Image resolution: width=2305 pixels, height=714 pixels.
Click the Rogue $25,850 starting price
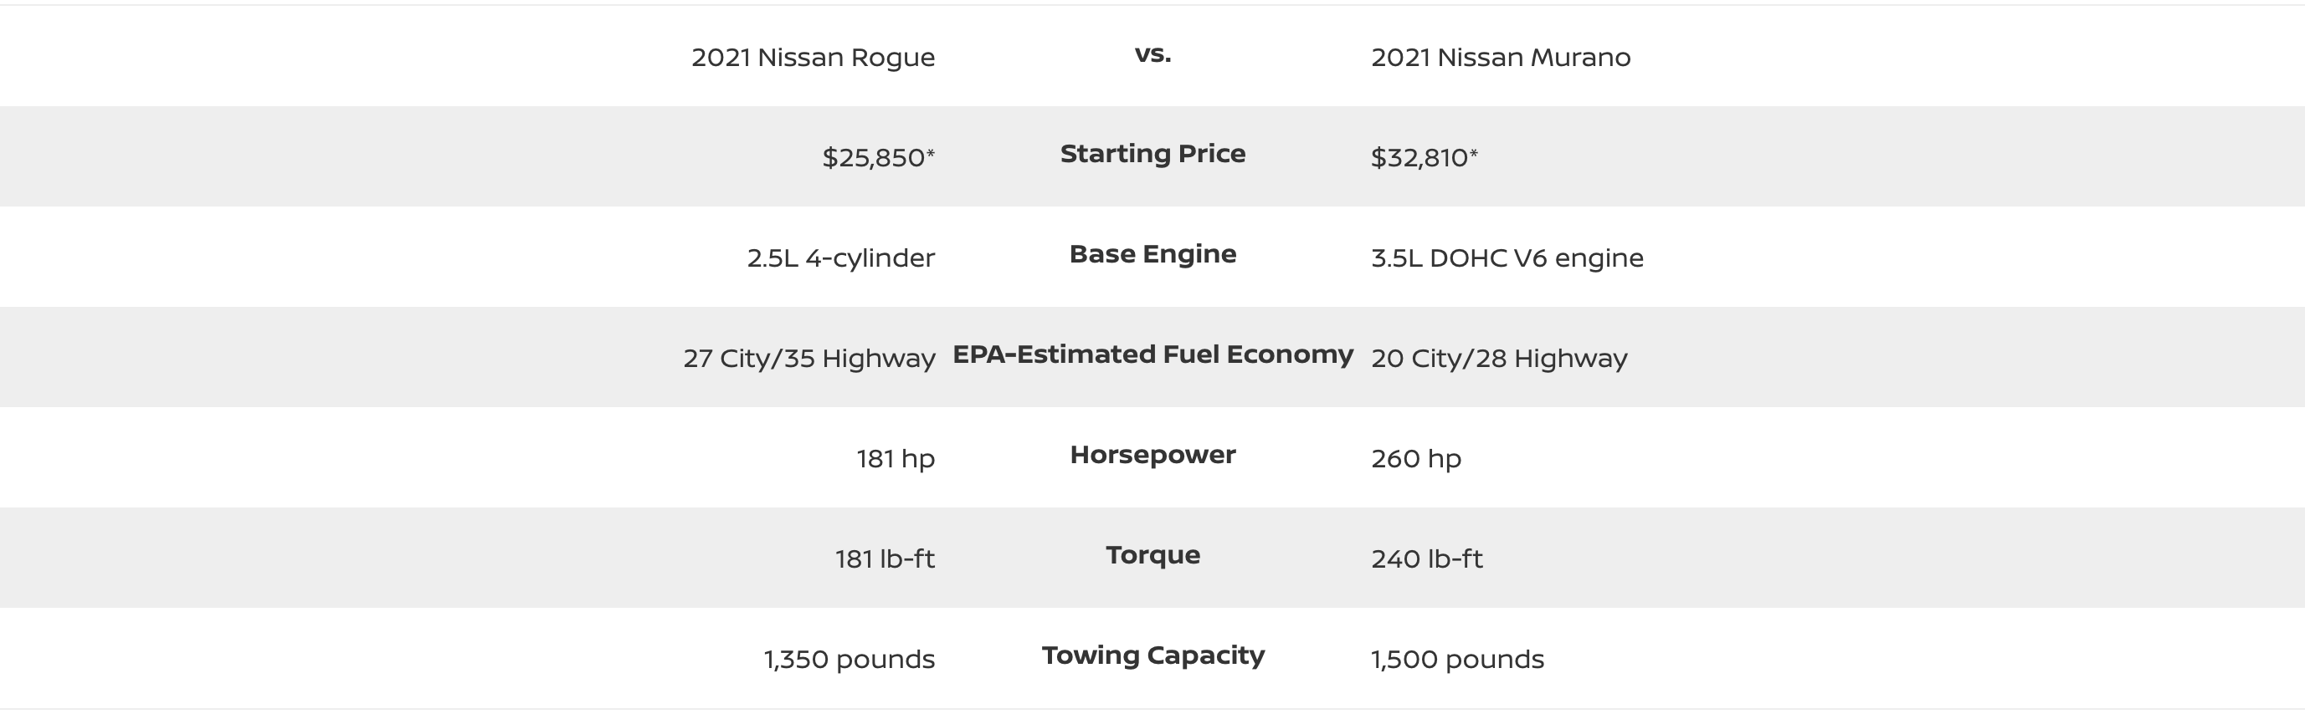(878, 157)
